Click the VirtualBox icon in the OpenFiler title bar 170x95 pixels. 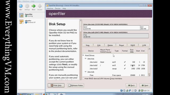click(47, 6)
